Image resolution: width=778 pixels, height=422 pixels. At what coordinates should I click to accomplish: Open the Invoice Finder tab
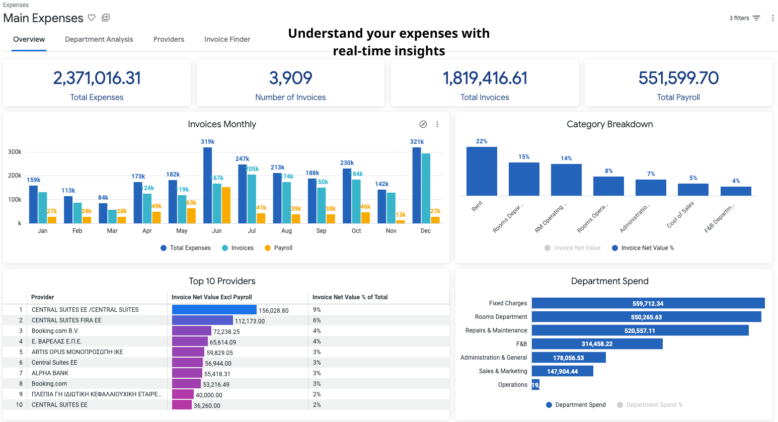227,39
